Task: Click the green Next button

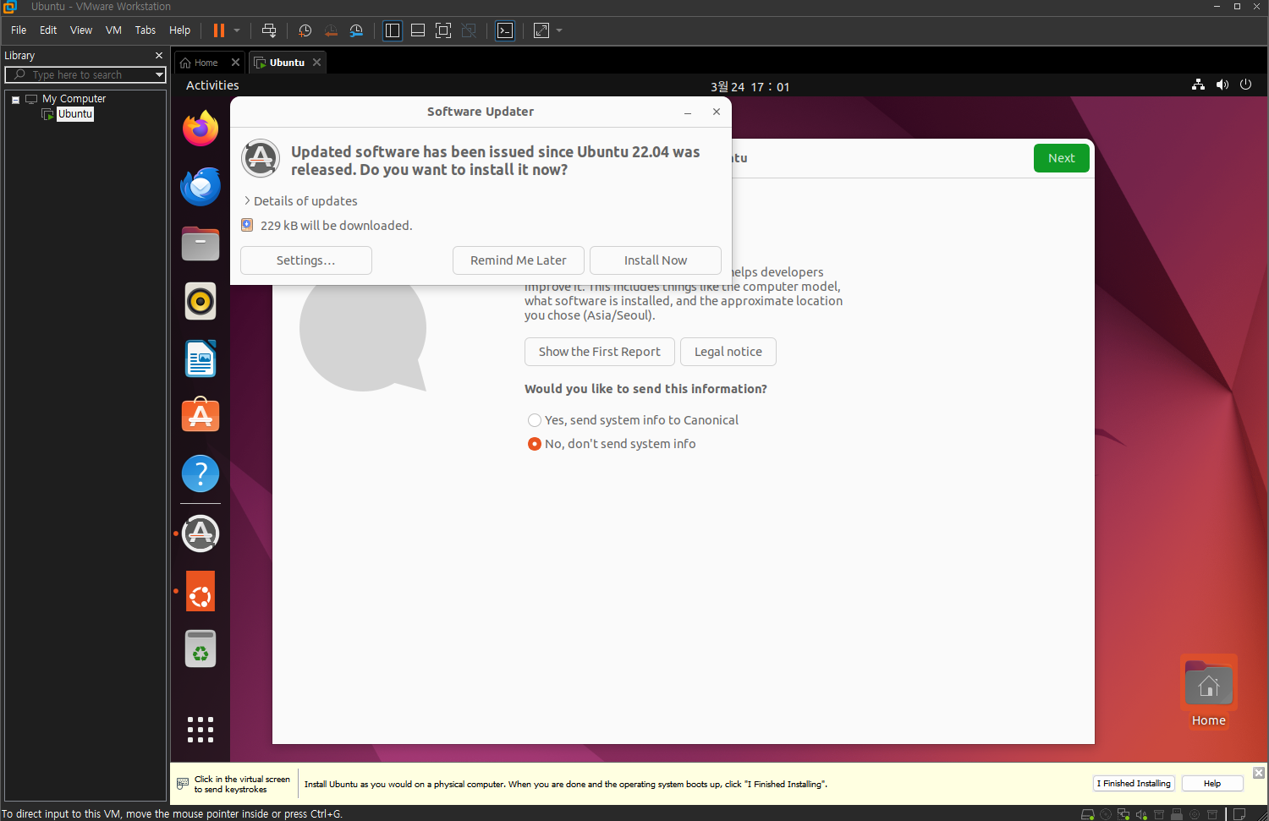Action: (x=1062, y=158)
